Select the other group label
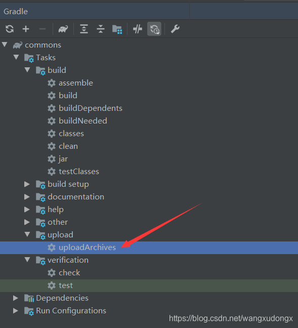This screenshot has width=298, height=328. click(58, 222)
